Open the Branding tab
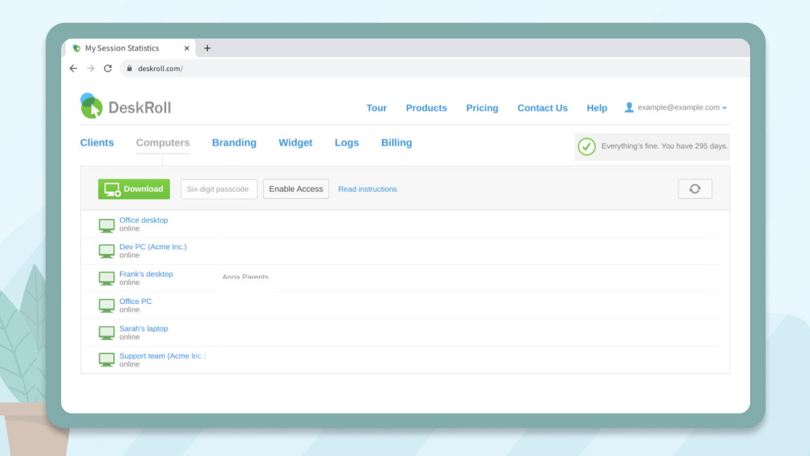 click(234, 143)
